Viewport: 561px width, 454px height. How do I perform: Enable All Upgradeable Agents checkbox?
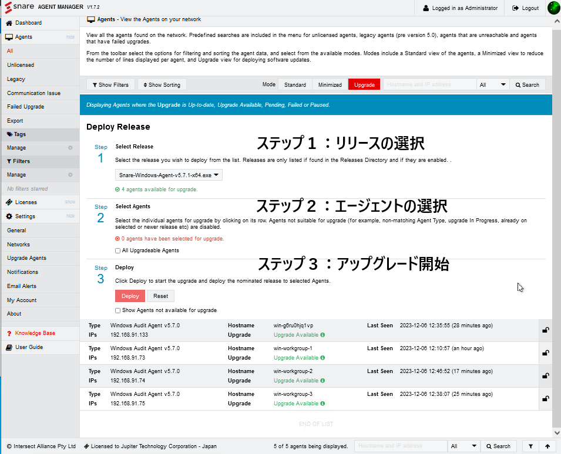(117, 250)
